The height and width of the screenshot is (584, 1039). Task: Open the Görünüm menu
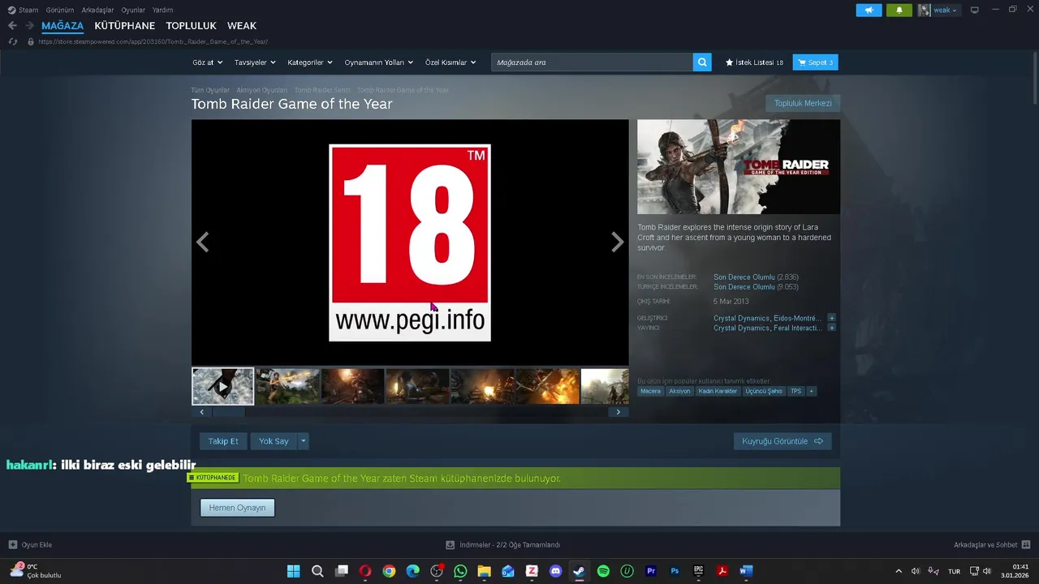(60, 10)
